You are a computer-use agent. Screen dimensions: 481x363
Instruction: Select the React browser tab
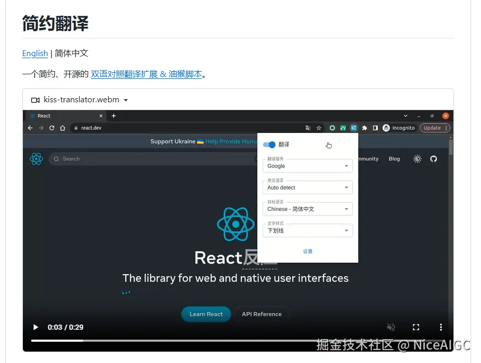tap(66, 116)
